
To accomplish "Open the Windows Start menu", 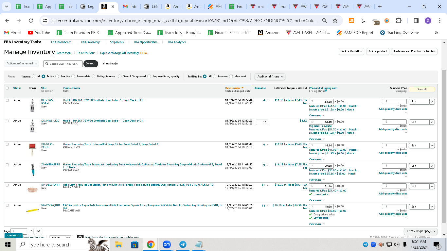I will [x=8, y=244].
